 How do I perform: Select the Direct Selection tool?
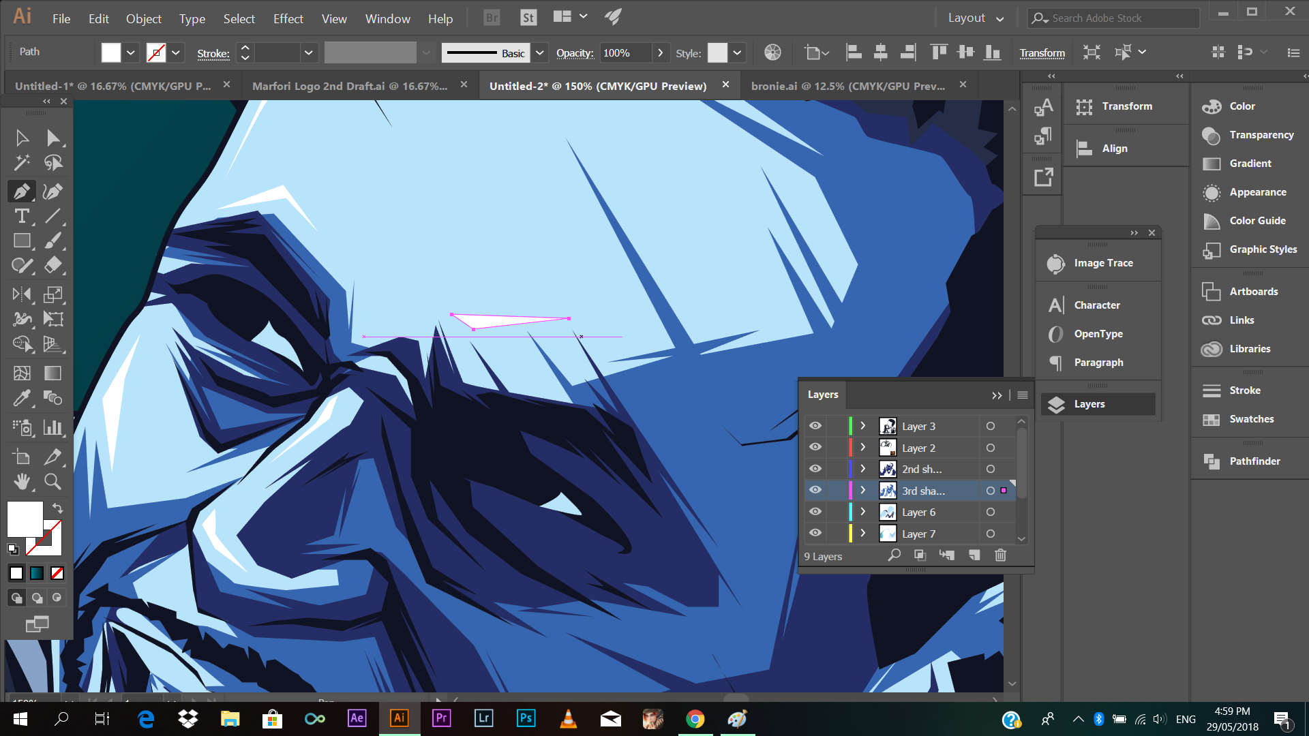pyautogui.click(x=53, y=138)
